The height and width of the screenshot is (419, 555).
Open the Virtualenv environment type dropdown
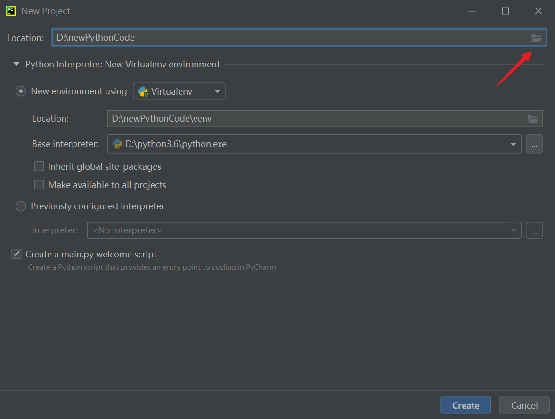tap(179, 91)
